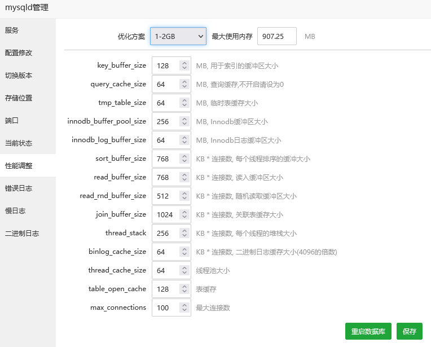Viewport: 431px width, 347px height.
Task: Click the thread_cache_size spinner arrows
Action: 184,270
